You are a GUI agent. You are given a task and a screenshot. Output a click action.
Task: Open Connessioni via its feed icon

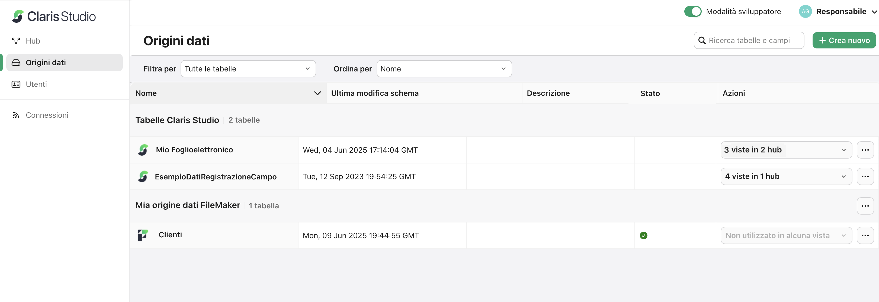[16, 115]
